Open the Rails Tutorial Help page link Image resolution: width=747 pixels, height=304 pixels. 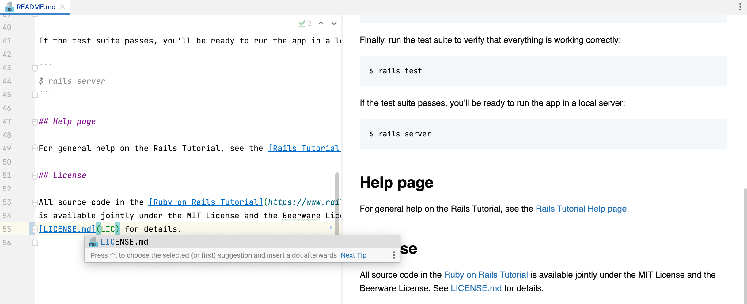coord(581,209)
